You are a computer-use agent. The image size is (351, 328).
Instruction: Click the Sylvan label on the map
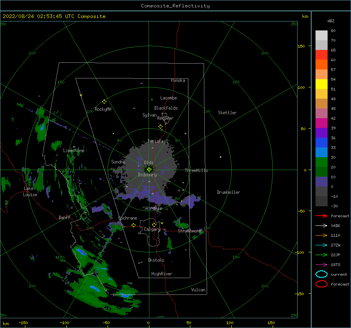click(149, 115)
